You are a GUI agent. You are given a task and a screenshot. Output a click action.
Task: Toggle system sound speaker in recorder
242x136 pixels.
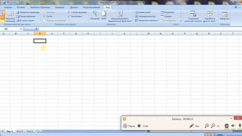[x=233, y=126]
